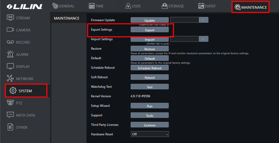This screenshot has width=279, height=143.
Task: Click the EVENT calendar icon
Action: click(201, 6)
